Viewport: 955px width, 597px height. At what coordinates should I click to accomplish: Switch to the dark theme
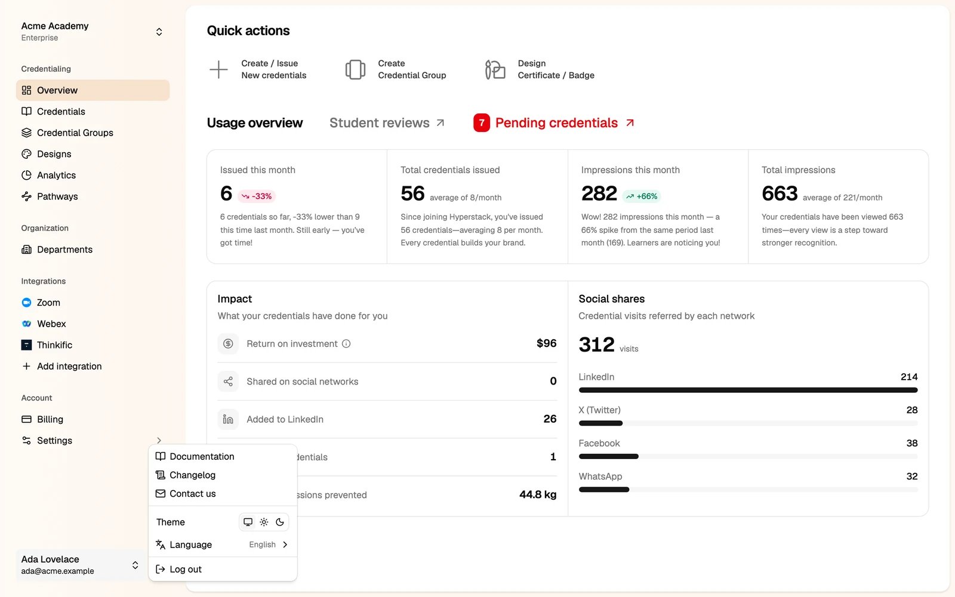pyautogui.click(x=280, y=522)
